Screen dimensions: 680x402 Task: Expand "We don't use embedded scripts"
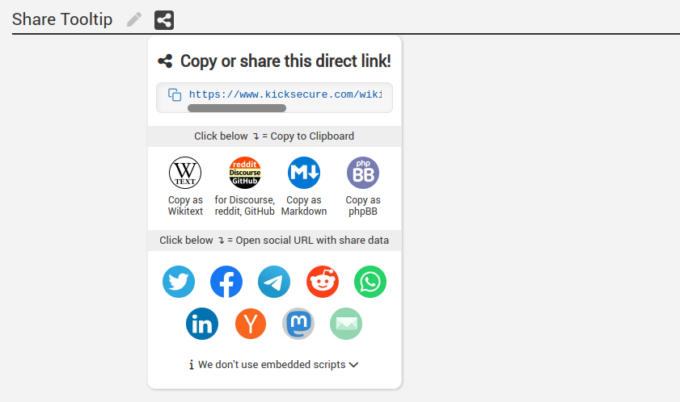point(274,365)
